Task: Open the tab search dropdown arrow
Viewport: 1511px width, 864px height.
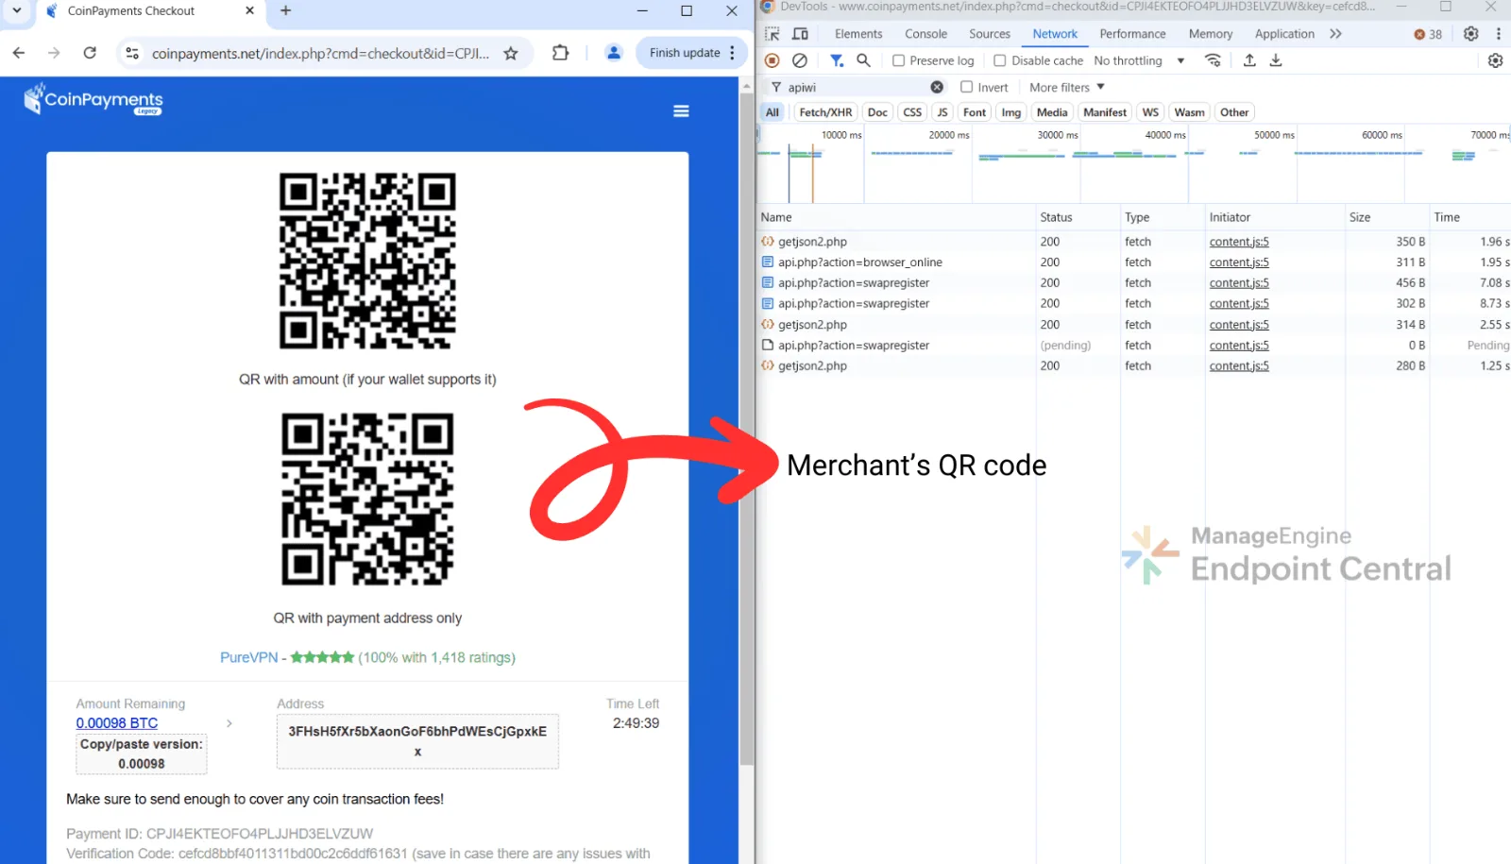Action: point(17,11)
